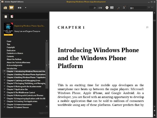
Task: Click Adobe Digital Editions app icon
Action: click(x=2, y=2)
